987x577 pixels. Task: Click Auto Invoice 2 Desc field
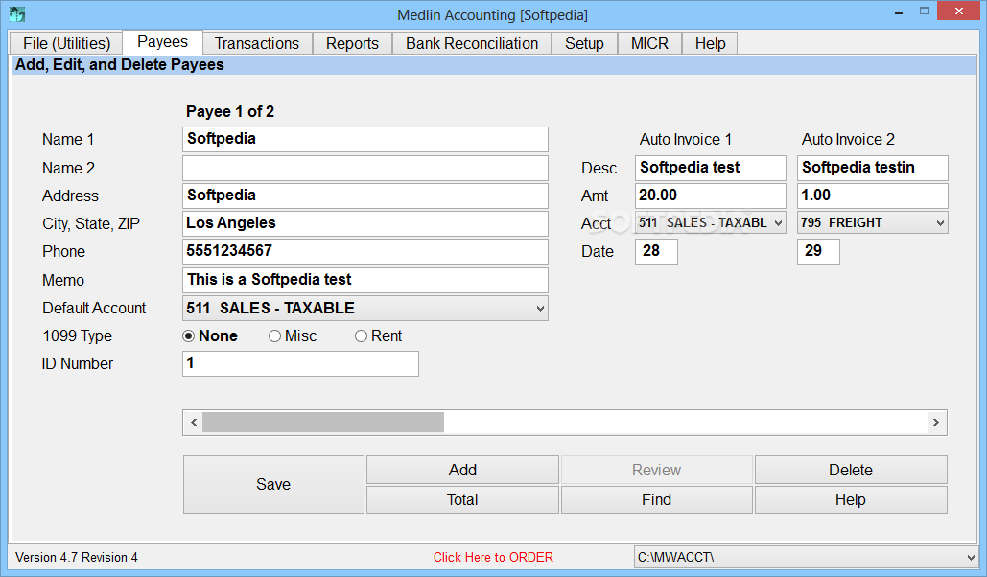point(873,168)
